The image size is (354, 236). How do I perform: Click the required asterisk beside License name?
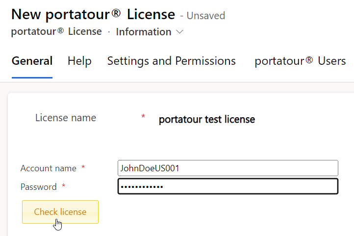click(143, 117)
